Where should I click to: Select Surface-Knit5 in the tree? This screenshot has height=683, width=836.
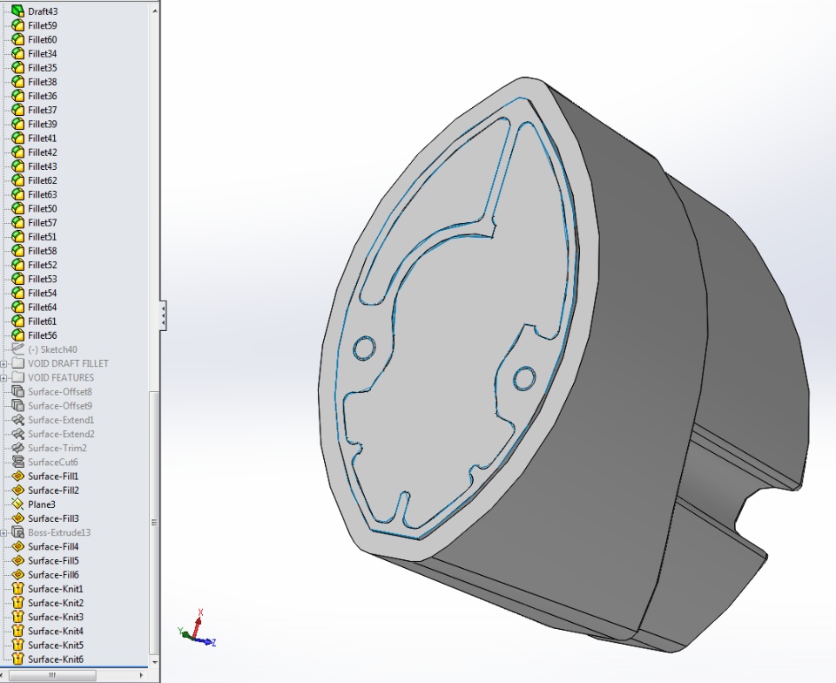click(56, 646)
